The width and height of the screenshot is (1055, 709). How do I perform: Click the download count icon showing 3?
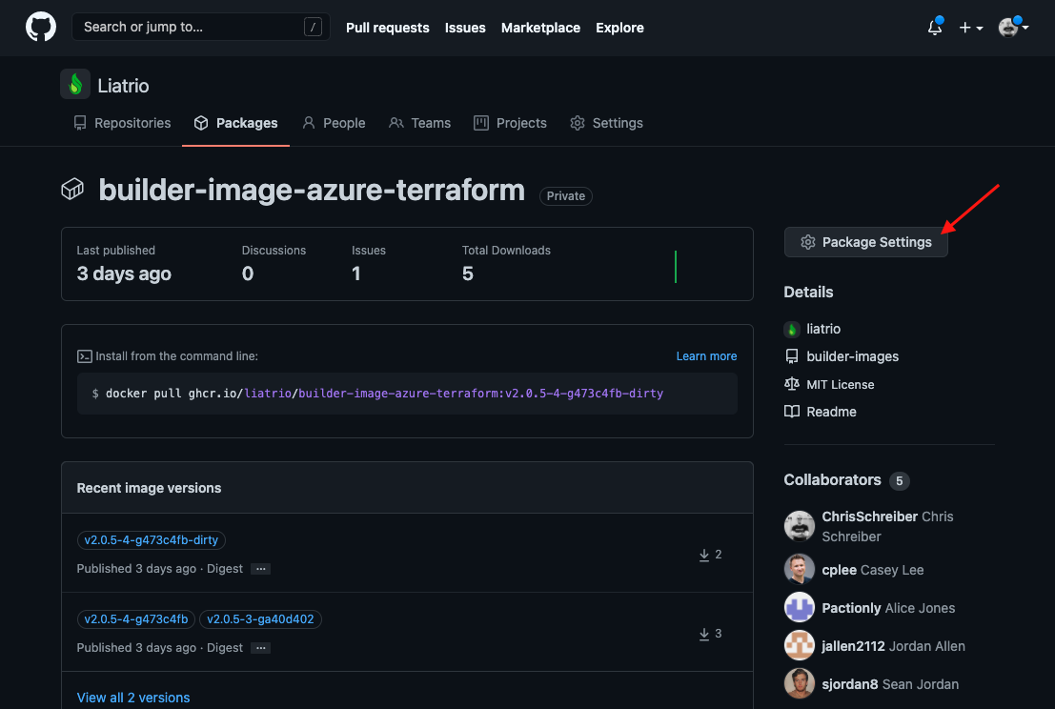(703, 634)
